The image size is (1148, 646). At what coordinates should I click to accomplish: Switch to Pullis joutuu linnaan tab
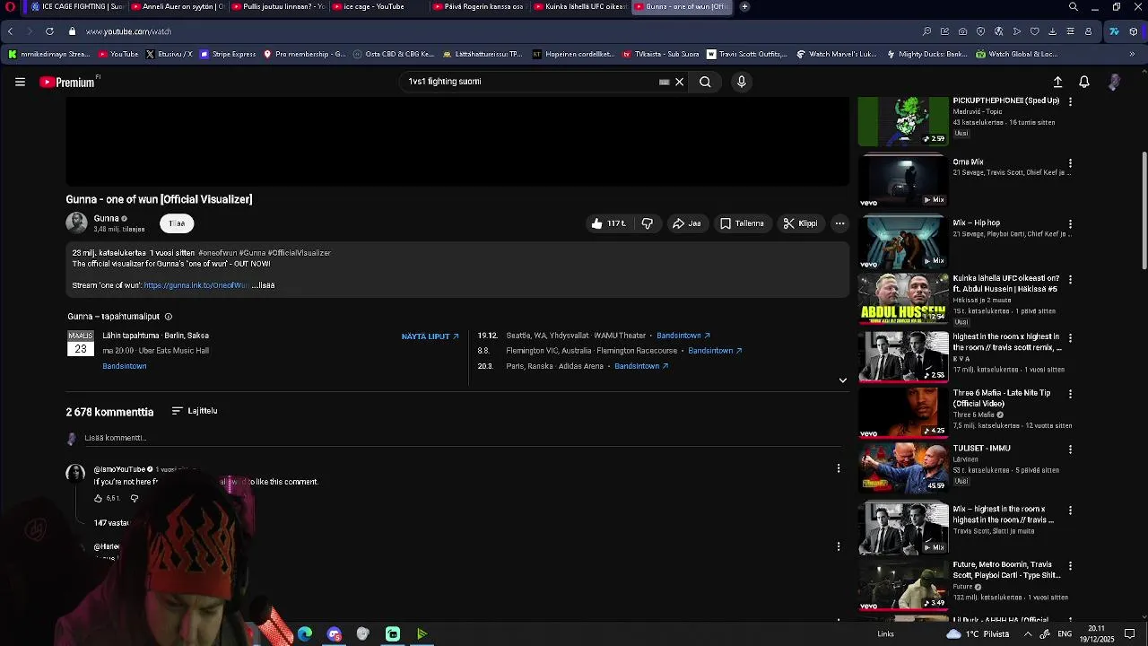[x=278, y=7]
